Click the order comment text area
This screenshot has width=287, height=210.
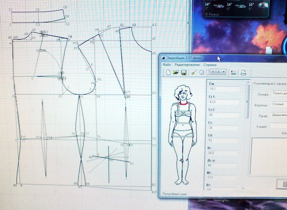pyautogui.click(x=269, y=156)
